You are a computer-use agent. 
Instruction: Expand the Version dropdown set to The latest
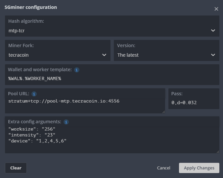tap(166, 55)
